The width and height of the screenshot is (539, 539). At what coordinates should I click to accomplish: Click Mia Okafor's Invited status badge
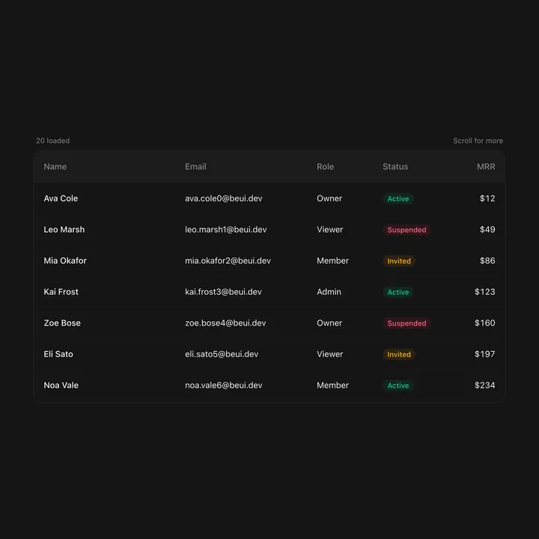399,261
